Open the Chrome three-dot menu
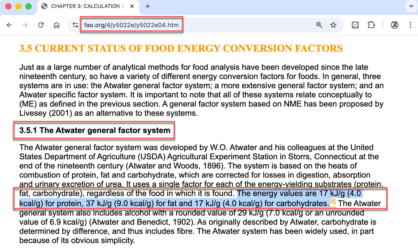 point(411,25)
